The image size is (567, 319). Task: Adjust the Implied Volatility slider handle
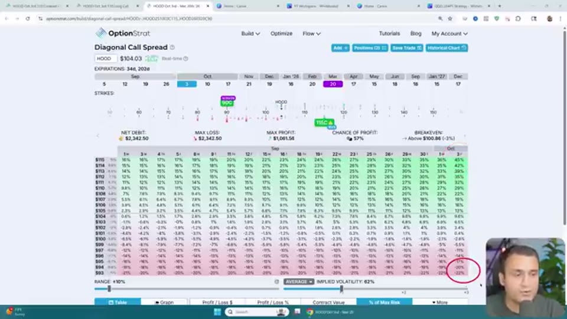[341, 289]
